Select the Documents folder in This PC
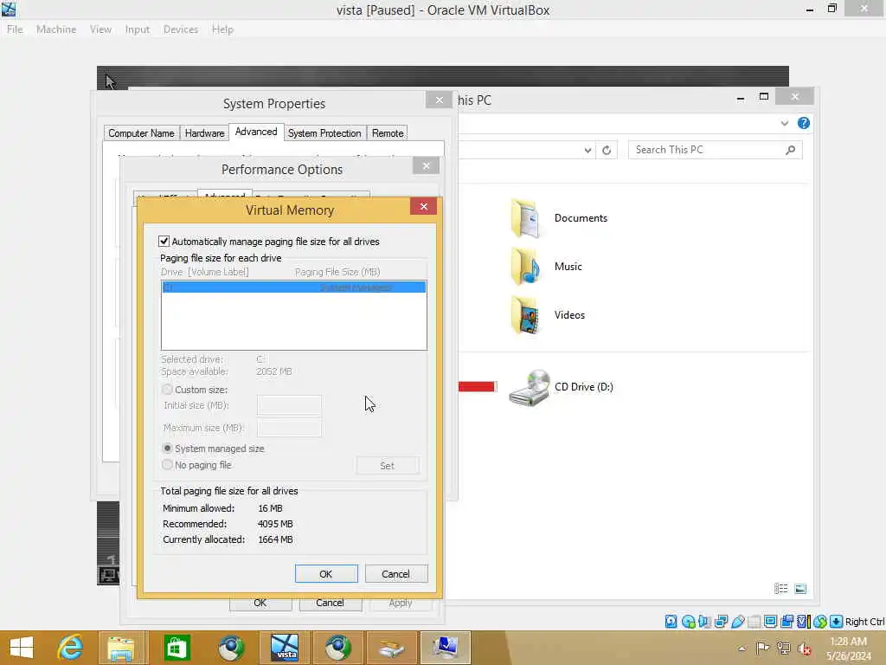 click(x=559, y=218)
